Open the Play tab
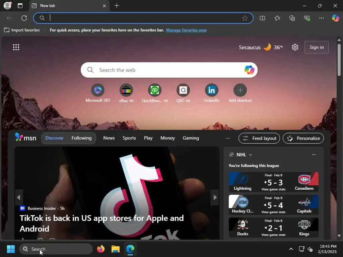Image resolution: width=343 pixels, height=257 pixels. coord(148,138)
